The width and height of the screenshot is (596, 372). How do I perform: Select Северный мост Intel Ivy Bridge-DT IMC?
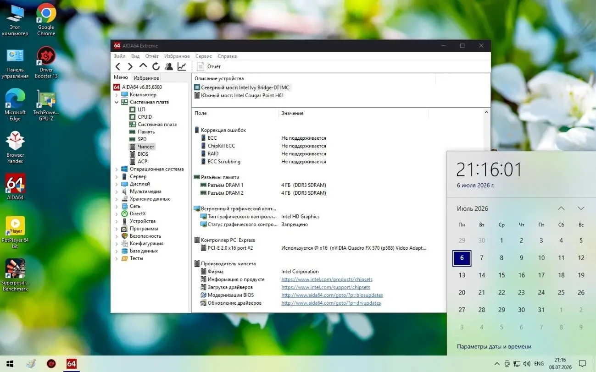(242, 87)
